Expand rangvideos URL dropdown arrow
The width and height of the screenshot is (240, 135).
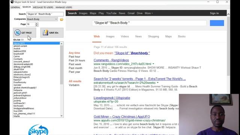pos(153,64)
